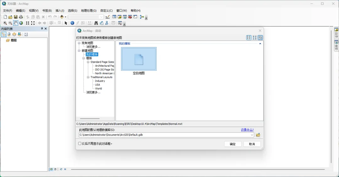Click the 确定 button
This screenshot has width=339, height=177.
233,144
